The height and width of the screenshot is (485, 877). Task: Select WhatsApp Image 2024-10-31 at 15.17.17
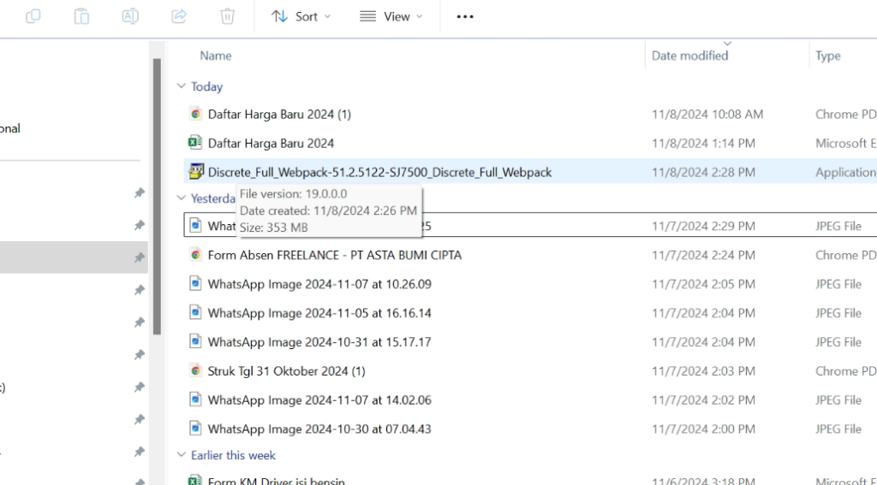tap(319, 342)
